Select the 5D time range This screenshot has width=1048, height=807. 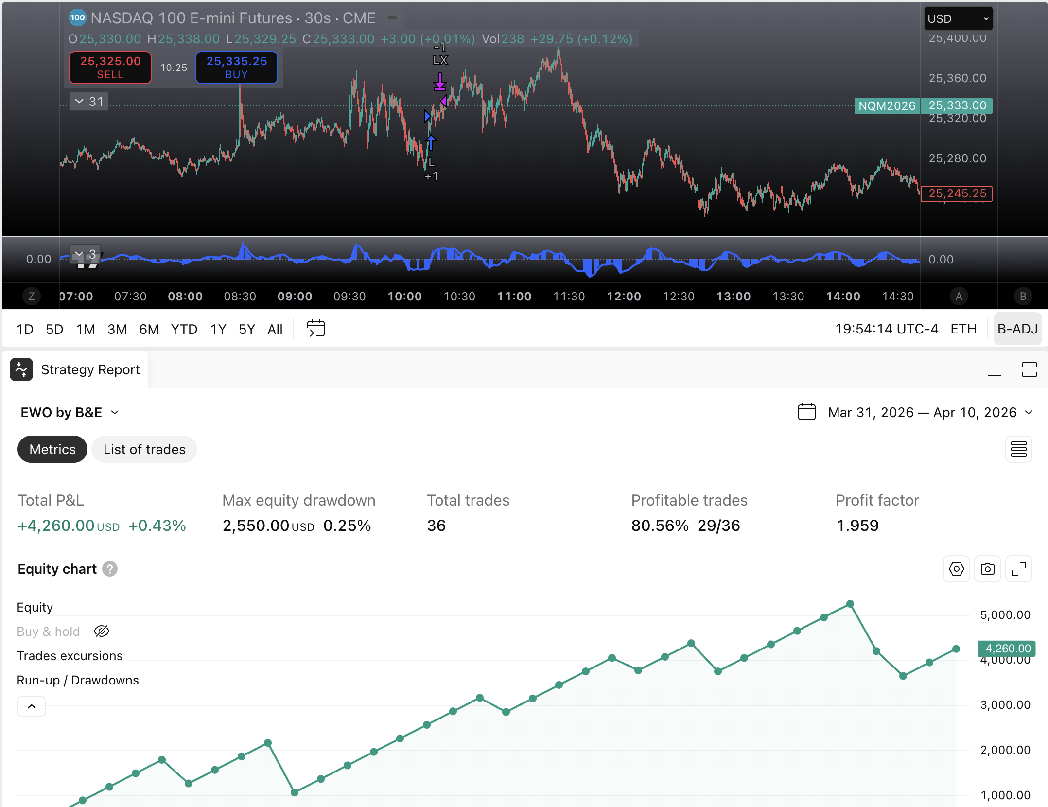click(x=54, y=329)
